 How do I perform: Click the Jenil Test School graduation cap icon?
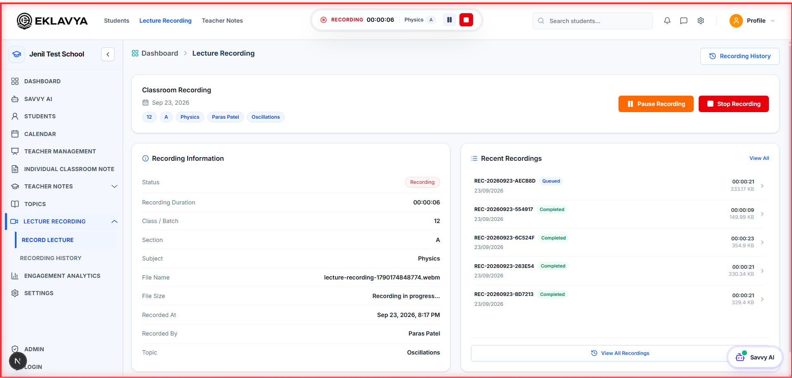click(x=17, y=54)
